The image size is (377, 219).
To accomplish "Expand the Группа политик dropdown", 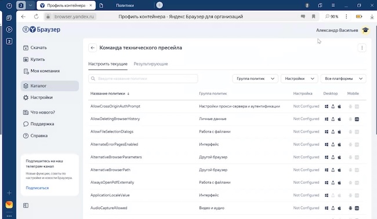I will (x=255, y=79).
